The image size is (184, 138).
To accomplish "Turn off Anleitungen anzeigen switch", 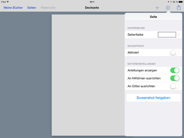I will point(175,71).
